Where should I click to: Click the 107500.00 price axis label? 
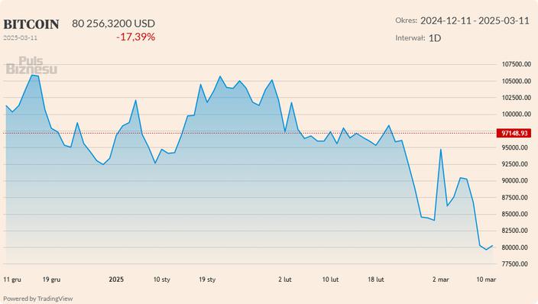[517, 64]
